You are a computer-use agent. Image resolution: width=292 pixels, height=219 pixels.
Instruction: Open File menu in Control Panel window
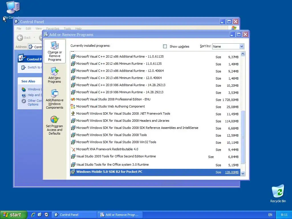[19, 29]
